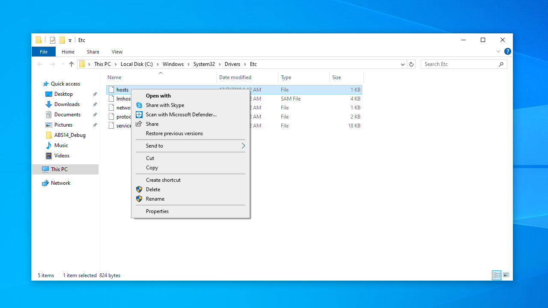The width and height of the screenshot is (548, 308).
Task: Select Properties from the context menu
Action: tap(157, 211)
